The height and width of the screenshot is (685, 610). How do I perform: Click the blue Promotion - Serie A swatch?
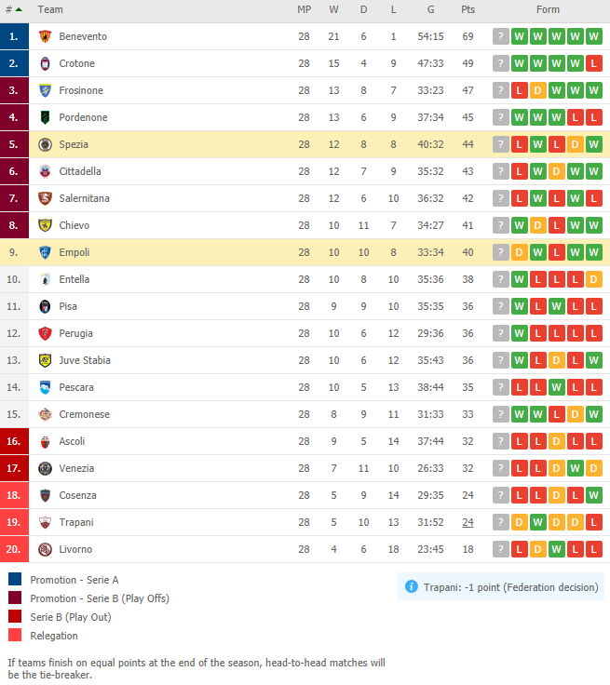pyautogui.click(x=15, y=579)
